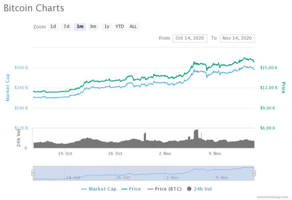Viewport: 292px width, 200px height.
Task: Click the $6,00 K price axis label
Action: (x=268, y=128)
